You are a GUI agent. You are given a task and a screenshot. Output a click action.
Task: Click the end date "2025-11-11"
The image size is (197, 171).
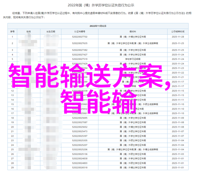tap(178, 100)
